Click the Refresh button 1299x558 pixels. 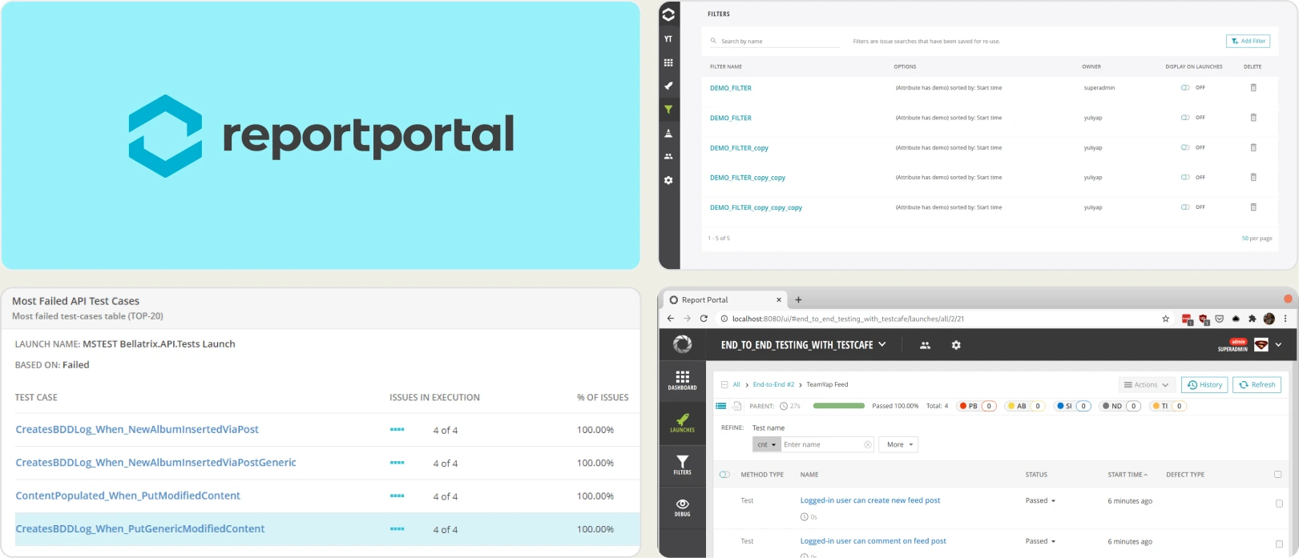click(1257, 385)
